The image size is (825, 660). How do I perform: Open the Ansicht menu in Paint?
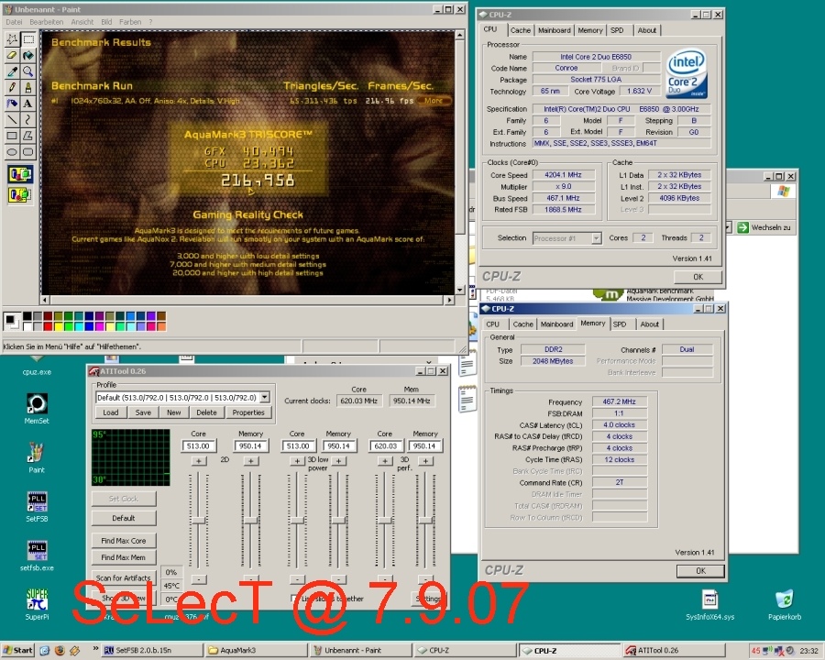(x=82, y=22)
